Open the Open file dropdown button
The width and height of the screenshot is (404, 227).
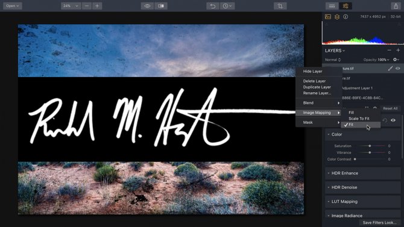tap(13, 6)
